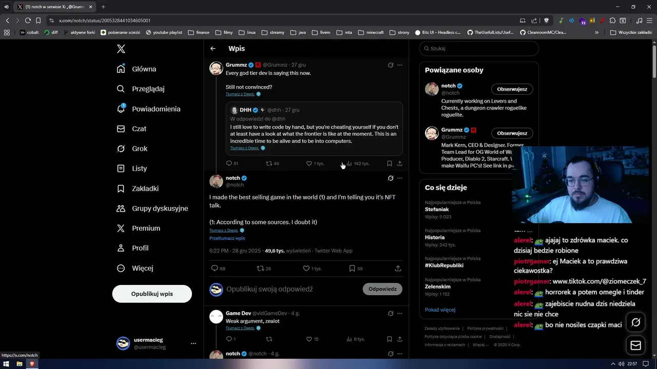Open the X logo home link
This screenshot has height=369, width=657.
coord(121,49)
